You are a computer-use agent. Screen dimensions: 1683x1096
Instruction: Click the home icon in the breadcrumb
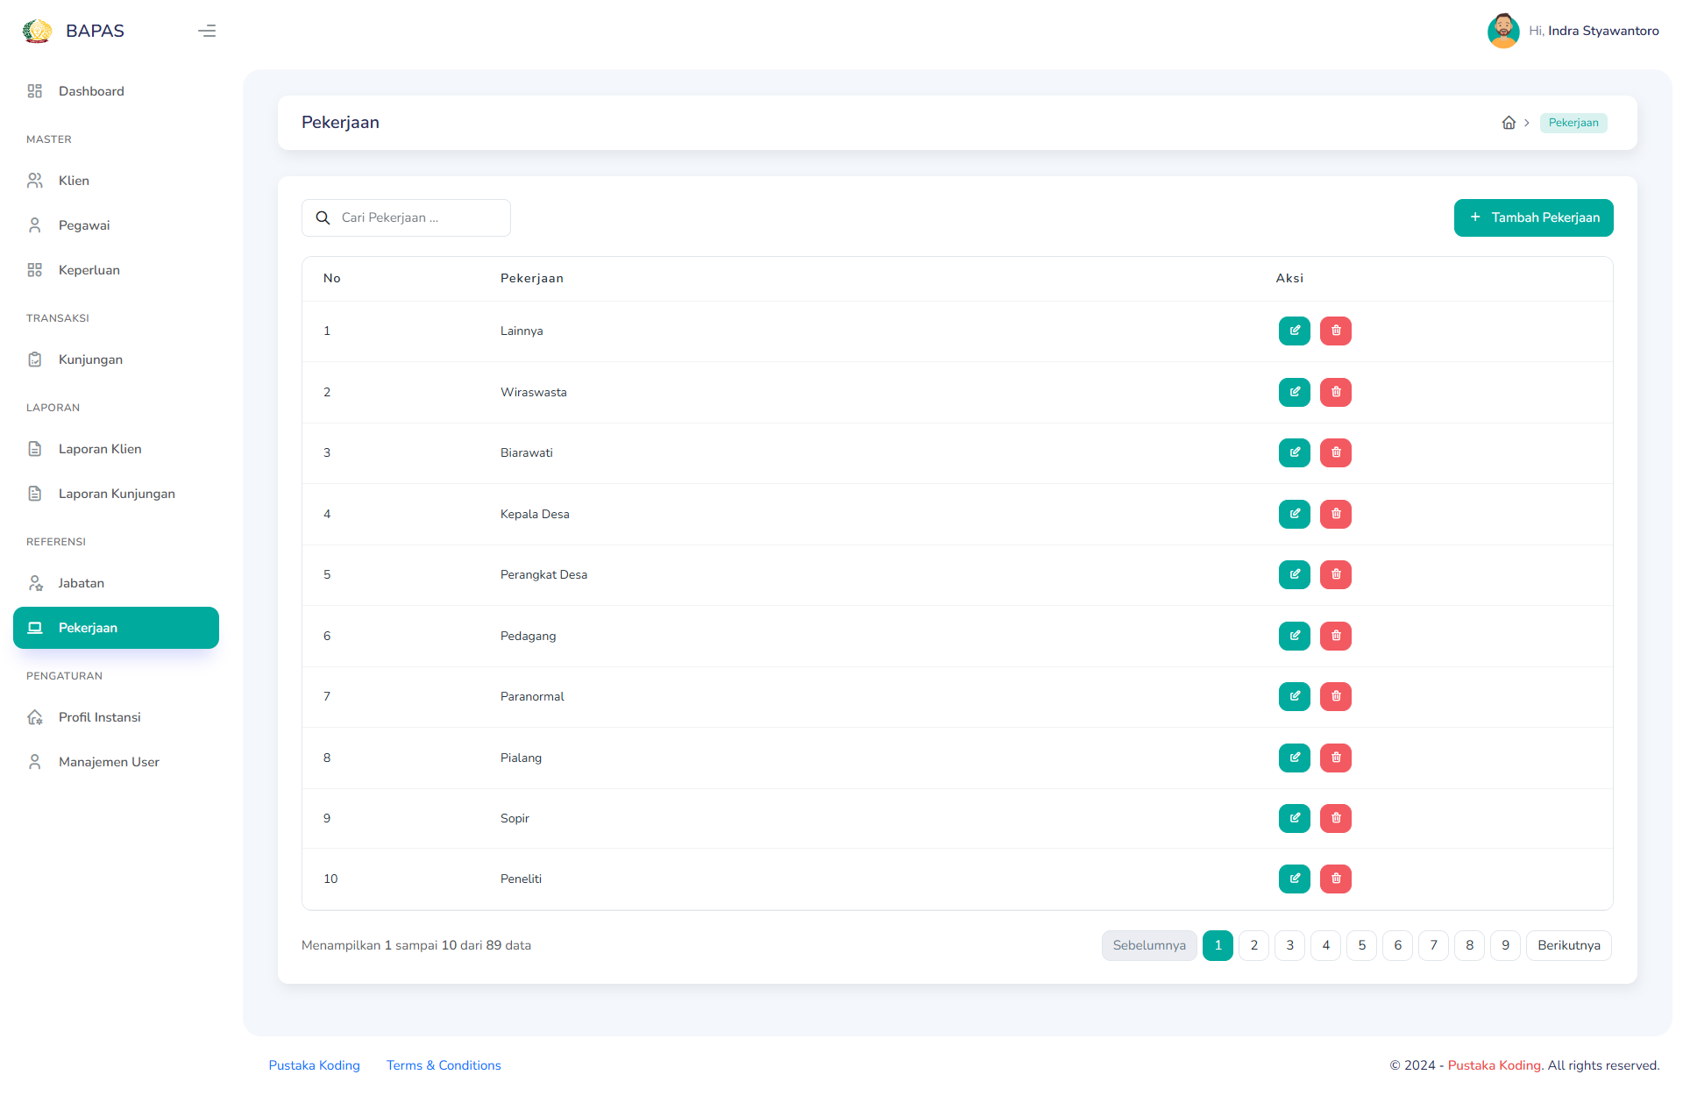pos(1509,122)
